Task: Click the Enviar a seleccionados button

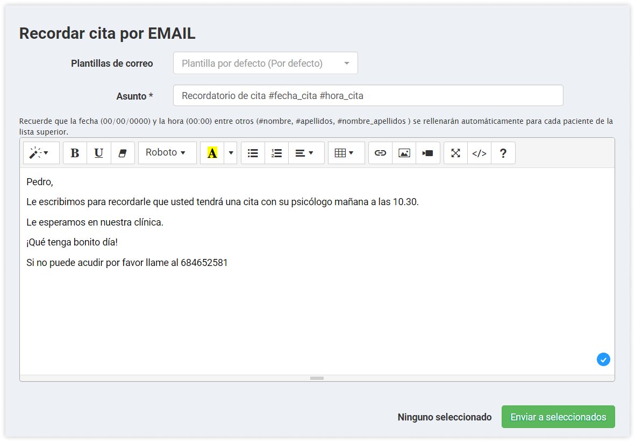Action: pos(558,417)
